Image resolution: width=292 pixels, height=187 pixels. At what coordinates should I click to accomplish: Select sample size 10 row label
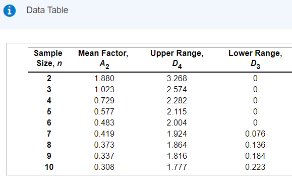coord(49,167)
